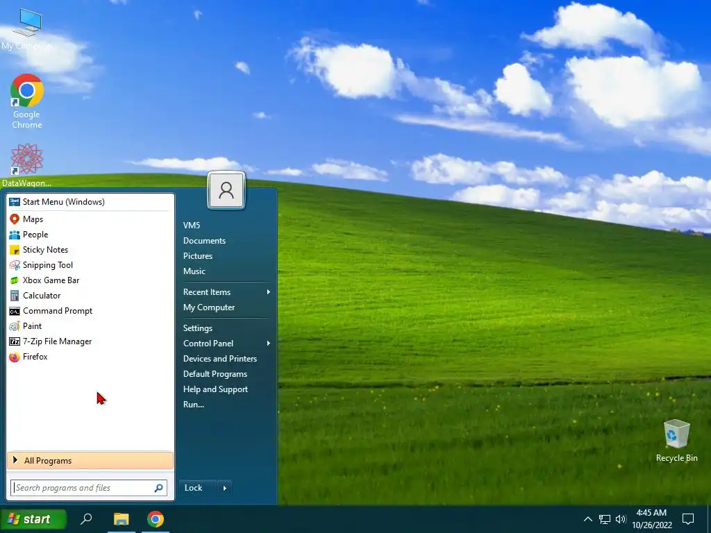Open Google Chrome desktop shortcut
The width and height of the screenshot is (711, 533).
(x=27, y=101)
